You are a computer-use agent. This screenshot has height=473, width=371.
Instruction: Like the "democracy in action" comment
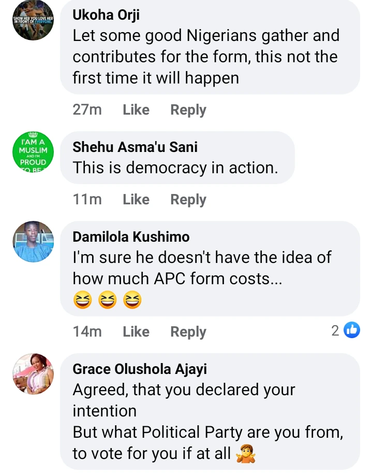click(136, 200)
